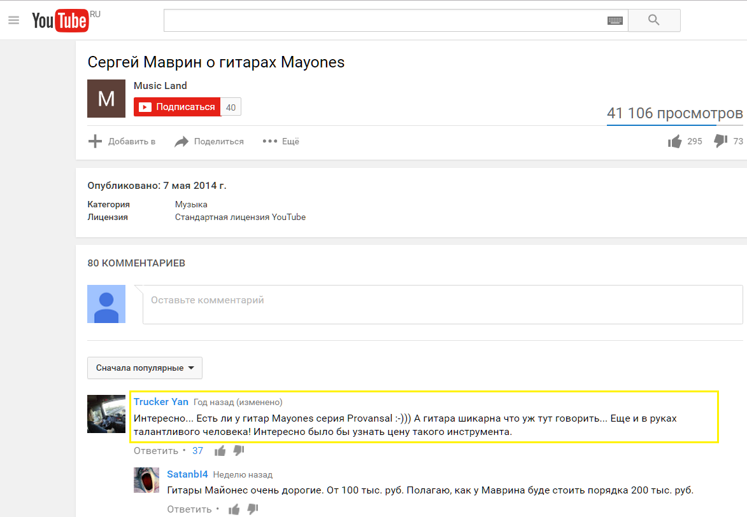Screen dimensions: 747x517
Task: Subscribe with the Подписаться button
Action: [x=177, y=107]
